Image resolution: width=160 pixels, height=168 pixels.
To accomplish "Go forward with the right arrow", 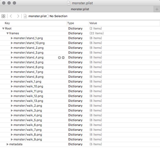I will [x=18, y=16].
